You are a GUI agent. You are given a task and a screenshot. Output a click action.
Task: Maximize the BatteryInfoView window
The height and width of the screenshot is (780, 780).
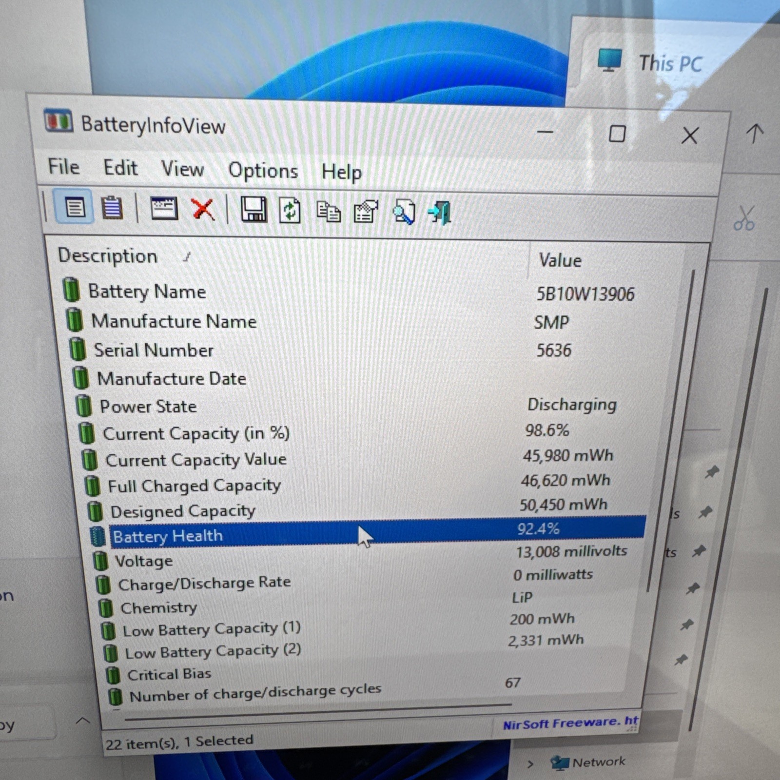pyautogui.click(x=617, y=134)
